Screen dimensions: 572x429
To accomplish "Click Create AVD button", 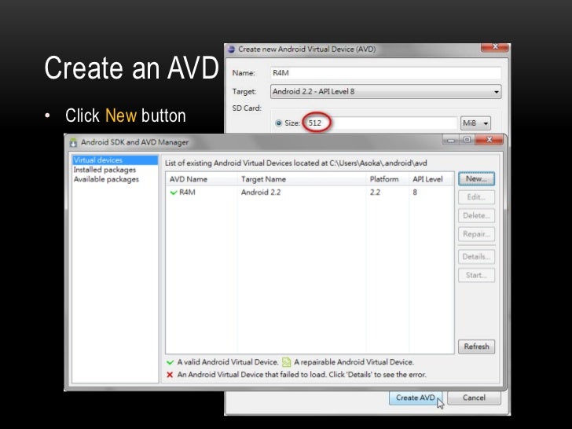I will (416, 398).
